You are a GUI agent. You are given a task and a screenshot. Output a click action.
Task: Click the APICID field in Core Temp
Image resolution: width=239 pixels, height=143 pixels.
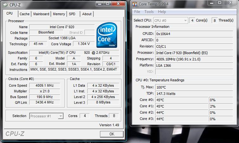pyautogui.click(x=194, y=40)
